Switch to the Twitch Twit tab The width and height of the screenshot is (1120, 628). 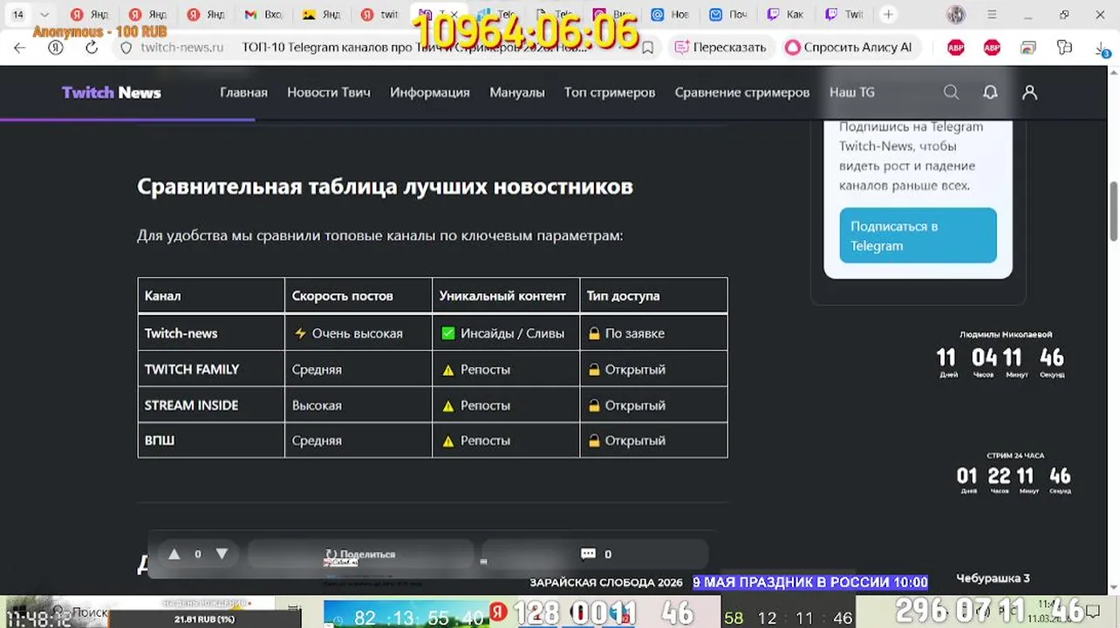click(843, 14)
